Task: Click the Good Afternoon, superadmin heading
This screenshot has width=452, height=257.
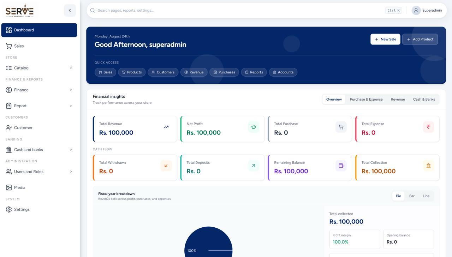Action: (x=140, y=44)
